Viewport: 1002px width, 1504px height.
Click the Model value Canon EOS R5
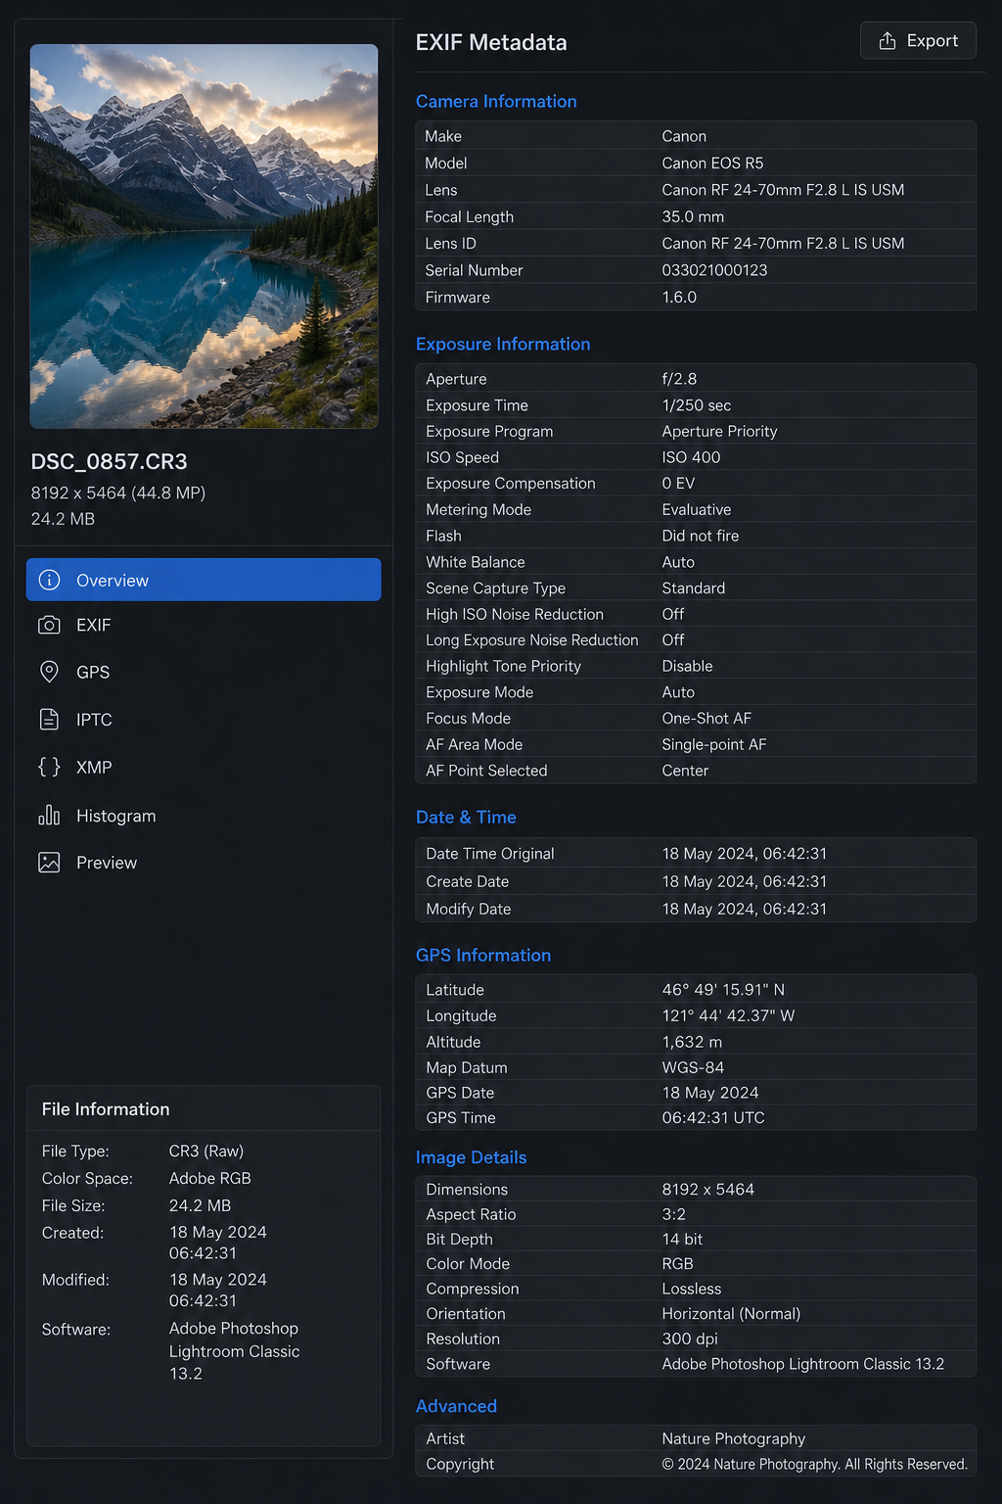[712, 163]
